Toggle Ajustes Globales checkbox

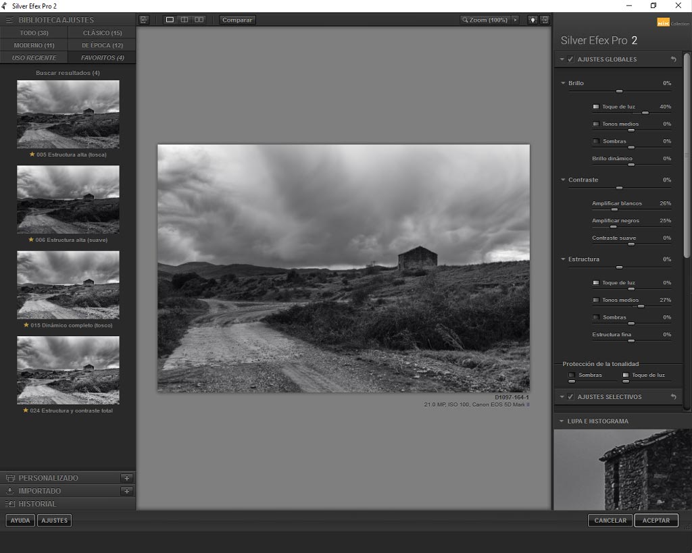click(570, 59)
